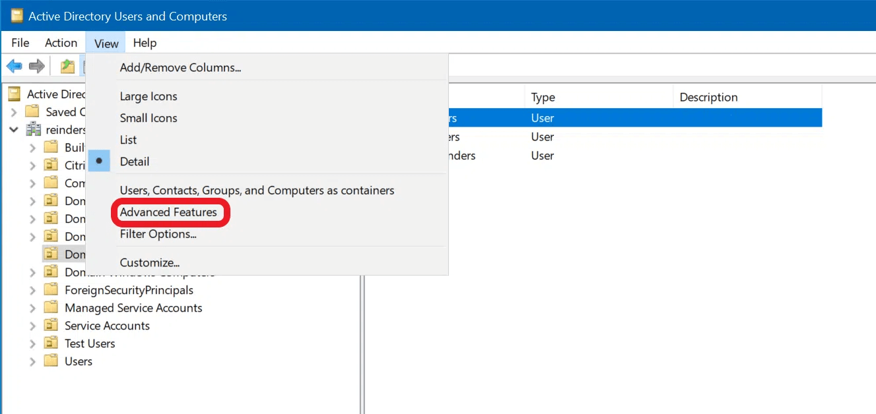The height and width of the screenshot is (414, 876).
Task: Toggle Users, Contacts, Groups as containers
Action: pos(256,190)
